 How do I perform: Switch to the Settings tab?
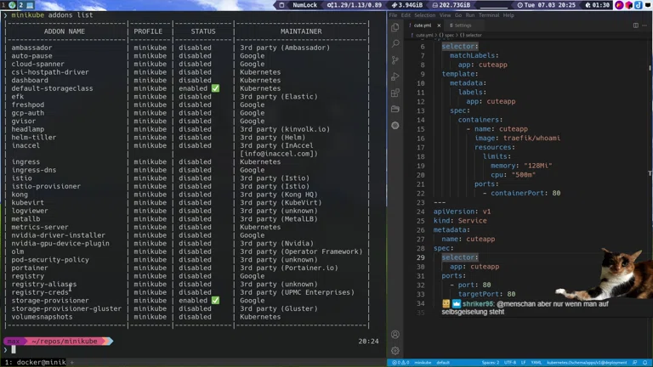462,25
